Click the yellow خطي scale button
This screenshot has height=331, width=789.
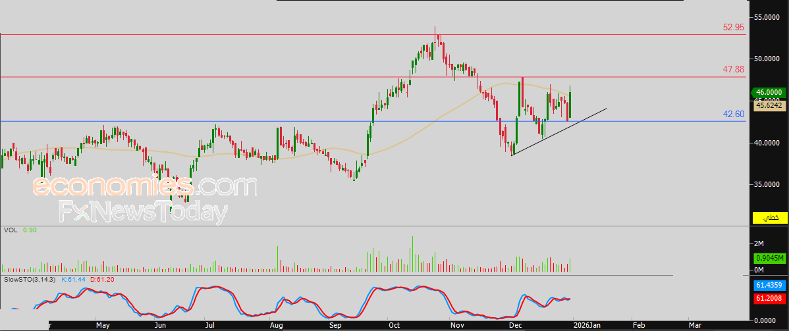(x=769, y=217)
